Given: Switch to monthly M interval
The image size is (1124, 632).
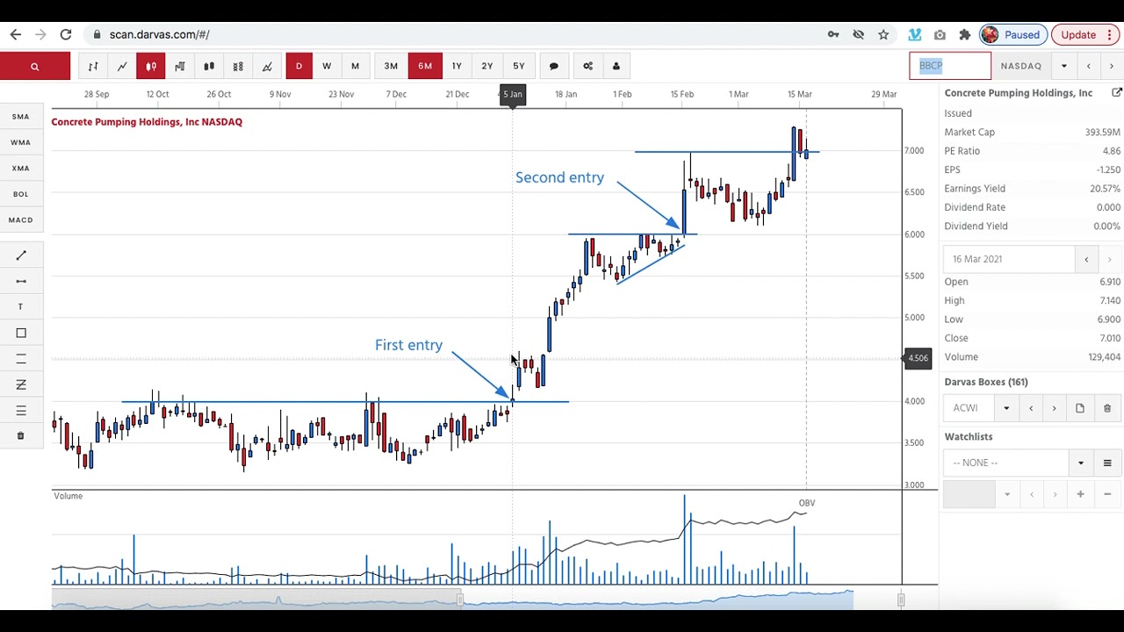Looking at the screenshot, I should point(355,66).
